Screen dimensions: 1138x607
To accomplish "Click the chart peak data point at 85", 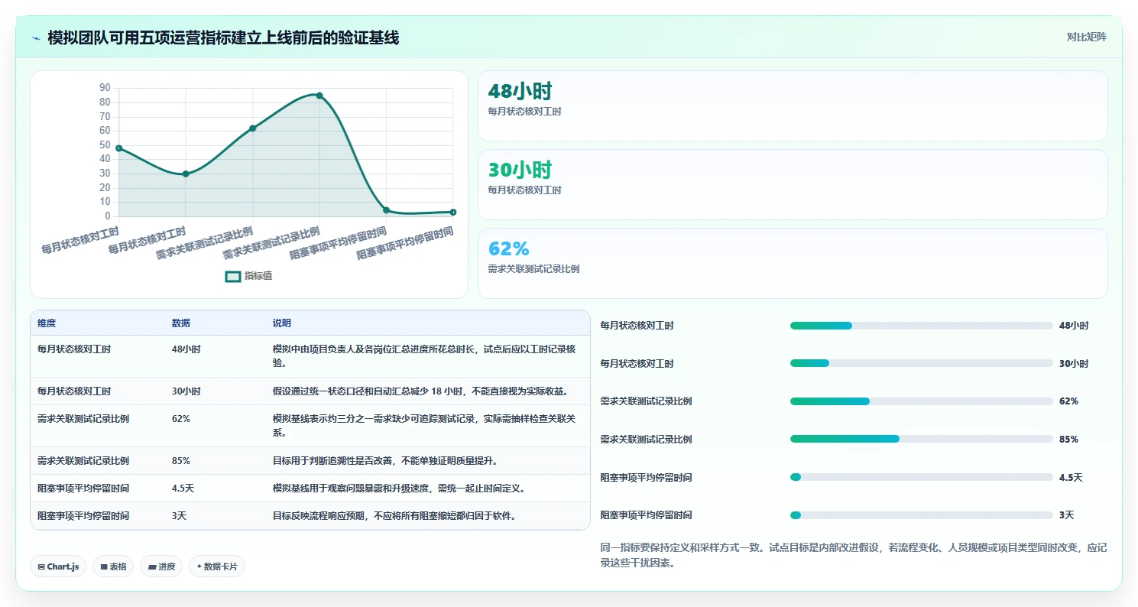I will [319, 96].
